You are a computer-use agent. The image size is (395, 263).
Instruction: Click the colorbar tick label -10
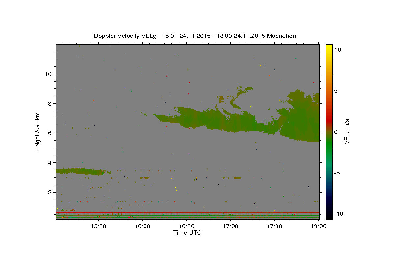[338, 214]
